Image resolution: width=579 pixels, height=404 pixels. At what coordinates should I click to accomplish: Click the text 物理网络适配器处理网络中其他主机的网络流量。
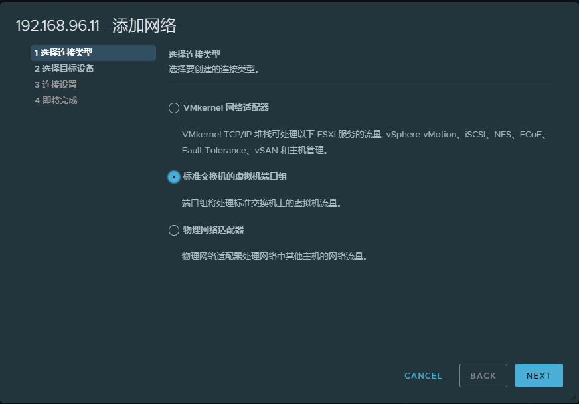click(275, 256)
